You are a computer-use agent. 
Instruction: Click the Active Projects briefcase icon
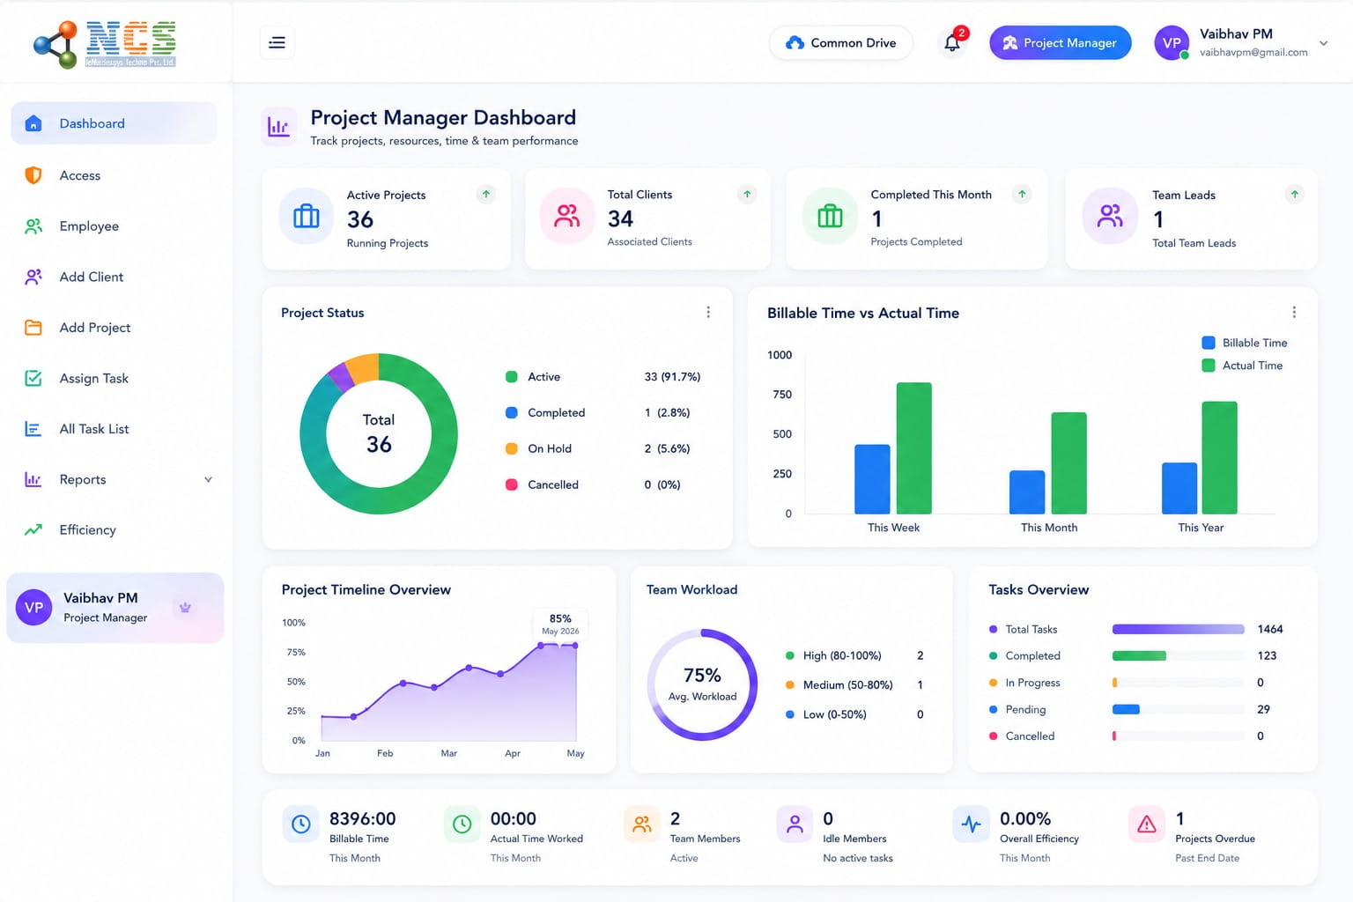click(x=307, y=216)
